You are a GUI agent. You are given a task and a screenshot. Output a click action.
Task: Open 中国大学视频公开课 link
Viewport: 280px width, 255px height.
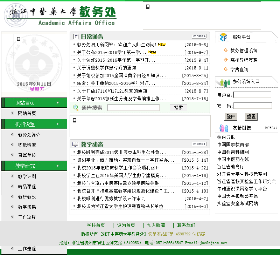tap(238, 196)
